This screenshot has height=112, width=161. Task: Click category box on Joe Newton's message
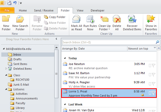[150, 66]
